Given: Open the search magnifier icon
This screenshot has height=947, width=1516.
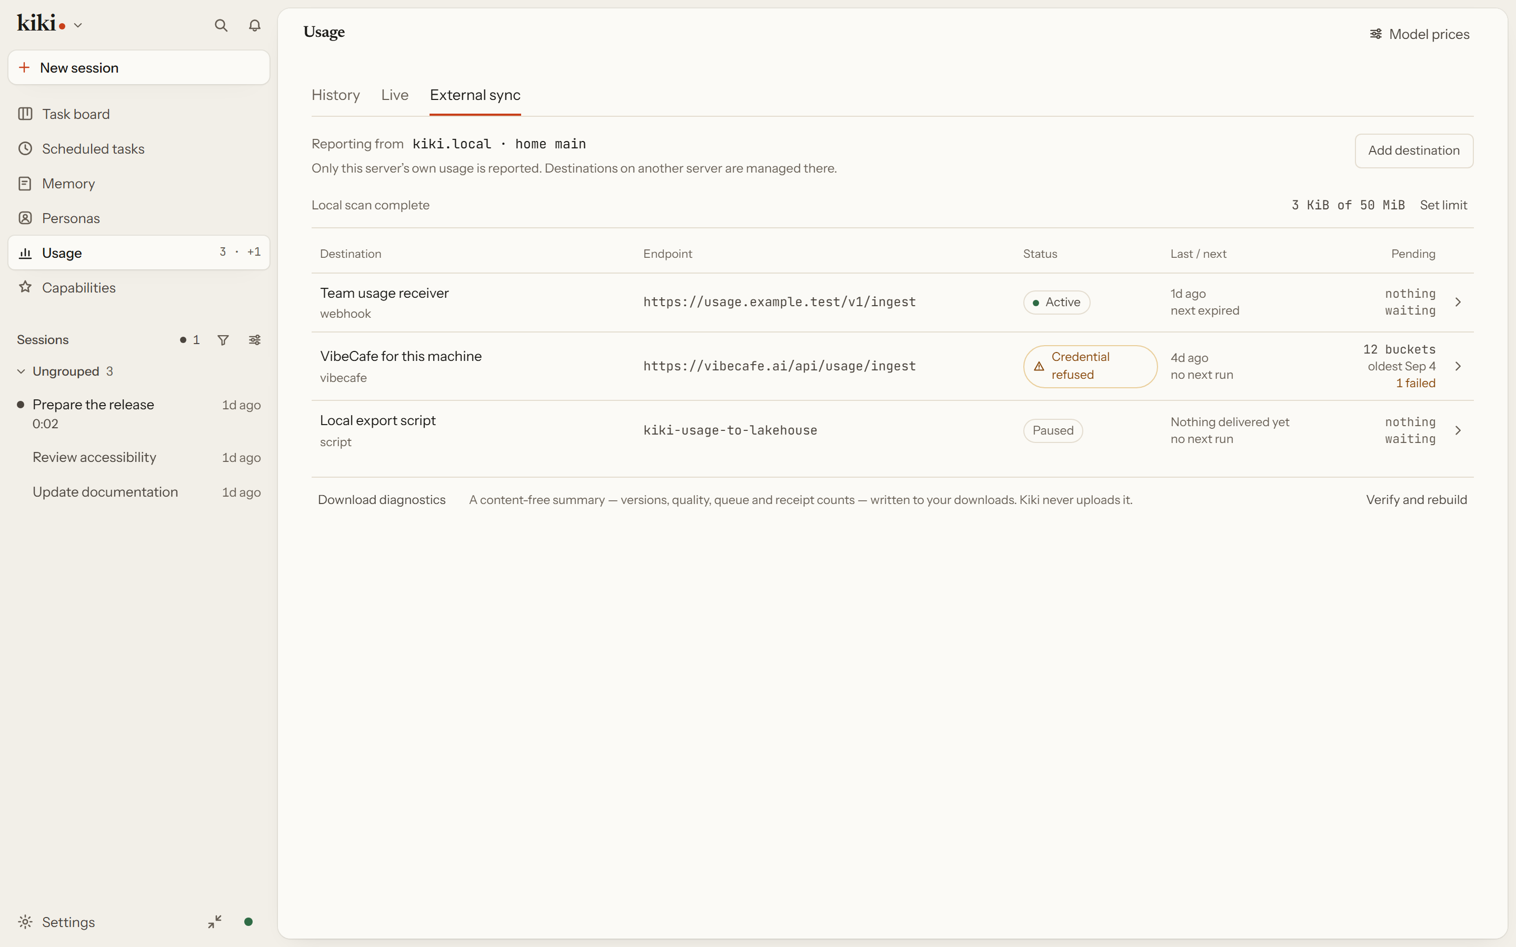Looking at the screenshot, I should [x=221, y=26].
